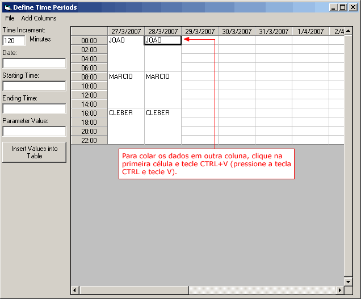The height and width of the screenshot is (299, 361).
Task: Close the Define Time Periods window
Action: pyautogui.click(x=353, y=7)
